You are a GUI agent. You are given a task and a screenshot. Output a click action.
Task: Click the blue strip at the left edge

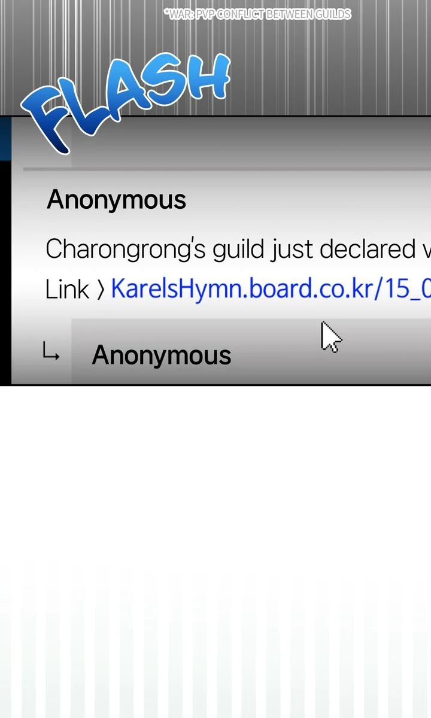click(x=5, y=139)
